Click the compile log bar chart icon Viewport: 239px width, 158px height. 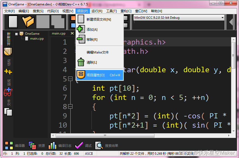coord(52,146)
